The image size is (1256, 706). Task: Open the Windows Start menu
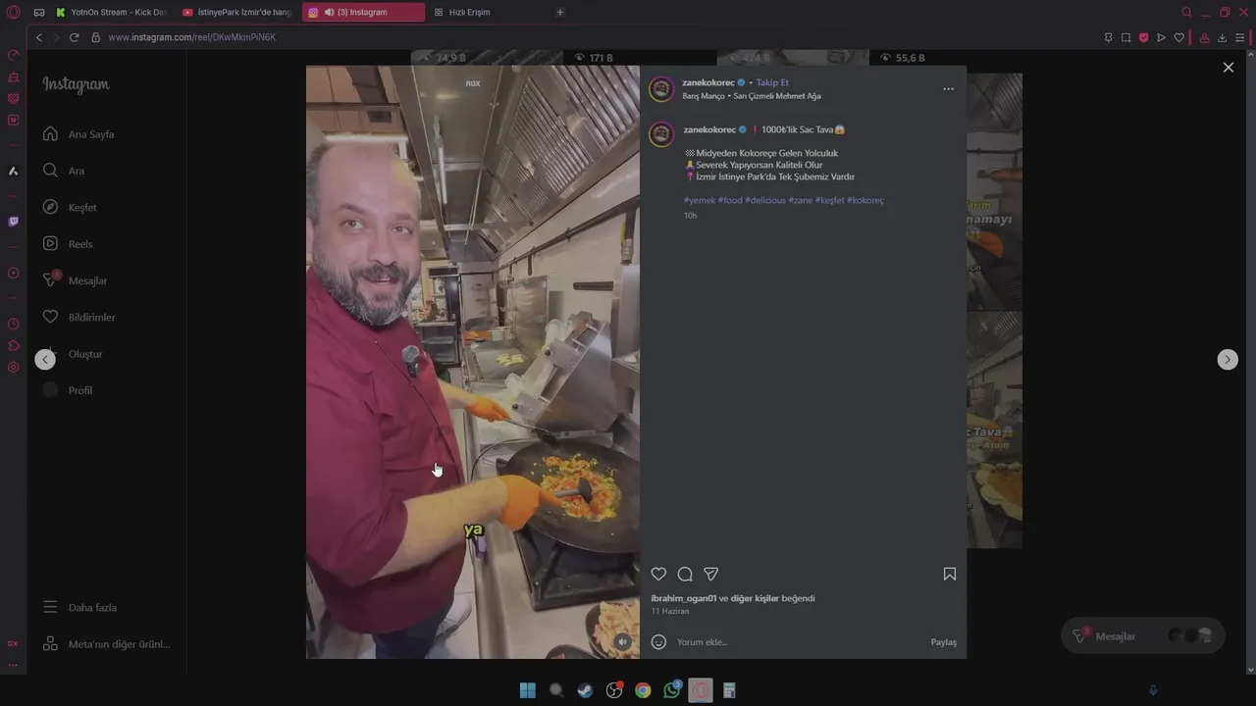(x=527, y=690)
